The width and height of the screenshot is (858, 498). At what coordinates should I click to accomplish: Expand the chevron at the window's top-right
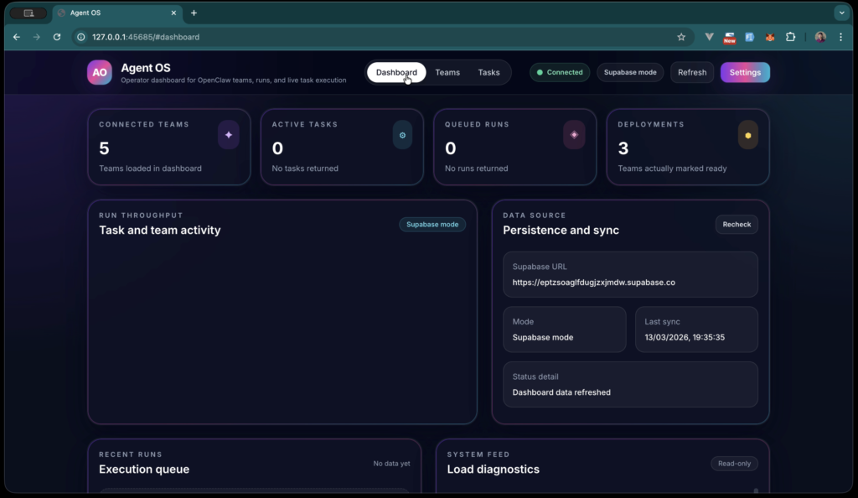point(841,13)
